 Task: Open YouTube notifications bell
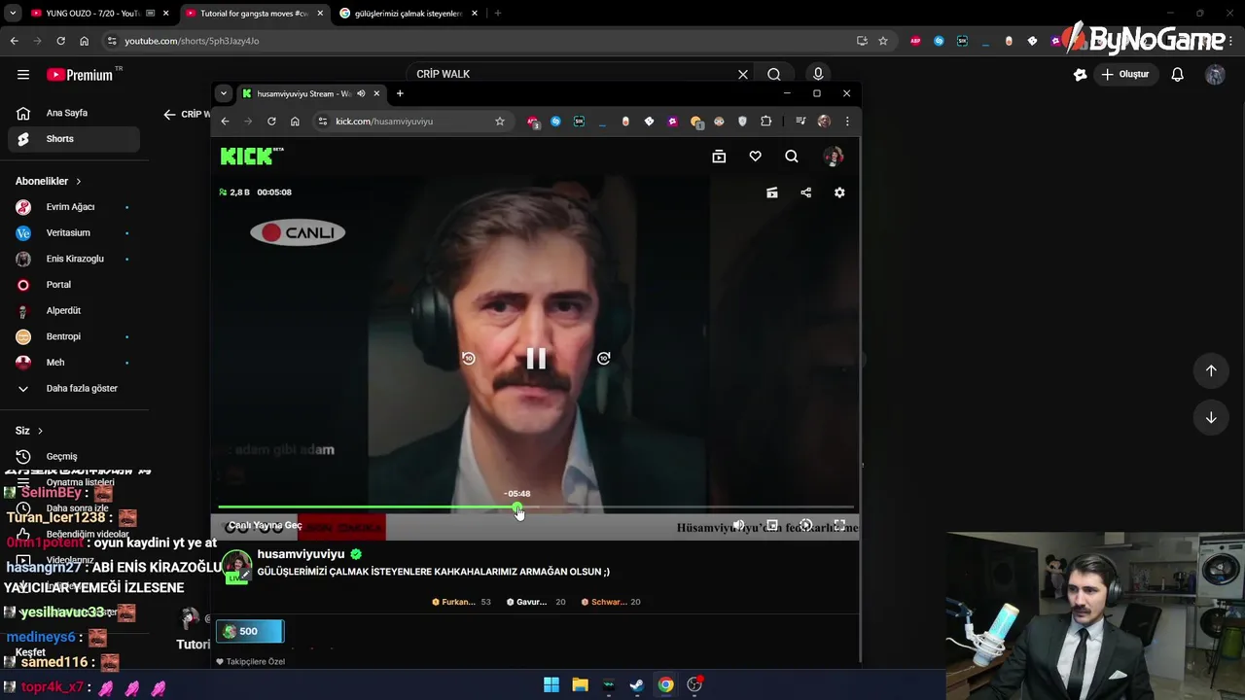[x=1177, y=75]
